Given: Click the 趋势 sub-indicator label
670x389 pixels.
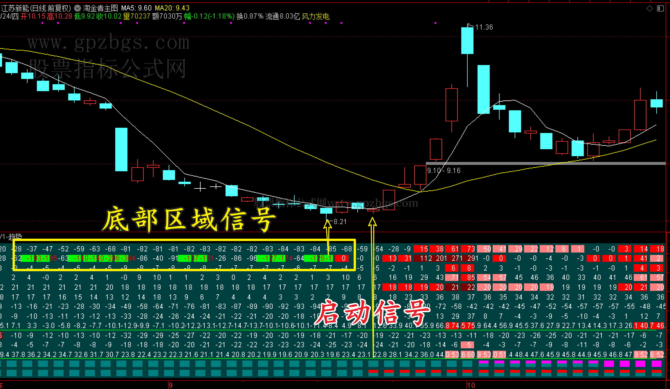Looking at the screenshot, I should [x=15, y=237].
